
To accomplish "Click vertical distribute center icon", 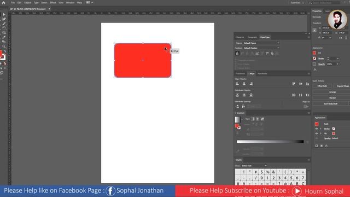I will 244,95.
